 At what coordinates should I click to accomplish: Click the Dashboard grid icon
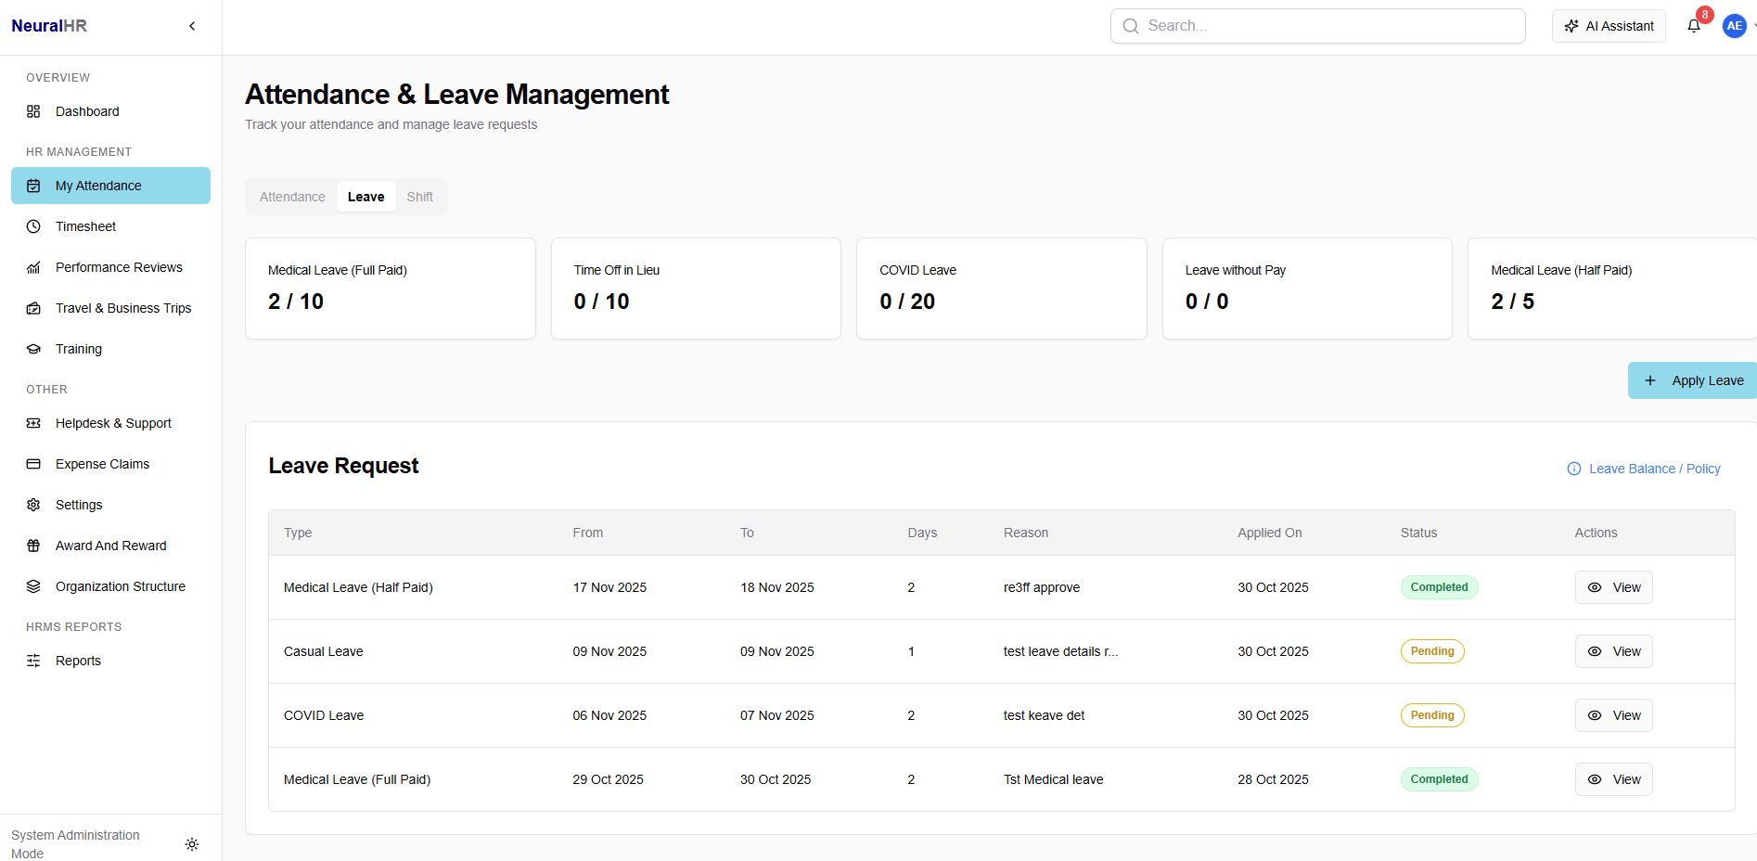[33, 111]
